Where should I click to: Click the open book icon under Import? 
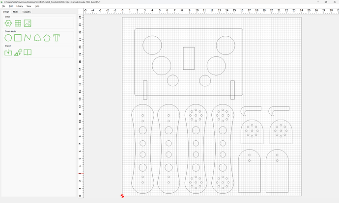pyautogui.click(x=28, y=52)
